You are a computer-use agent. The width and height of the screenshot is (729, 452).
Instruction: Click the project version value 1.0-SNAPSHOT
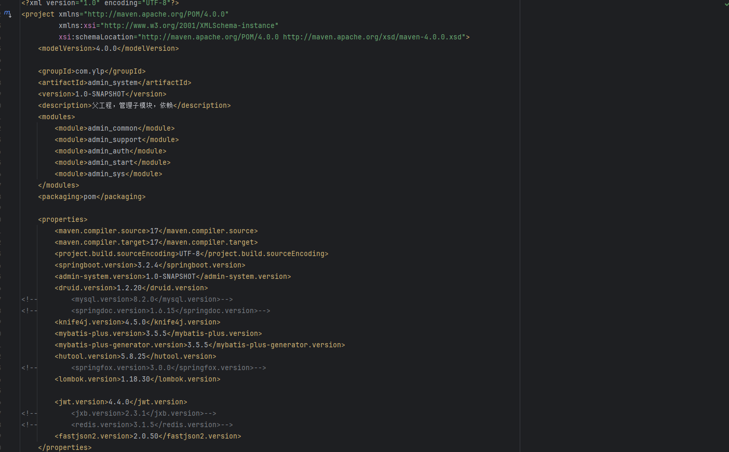100,94
